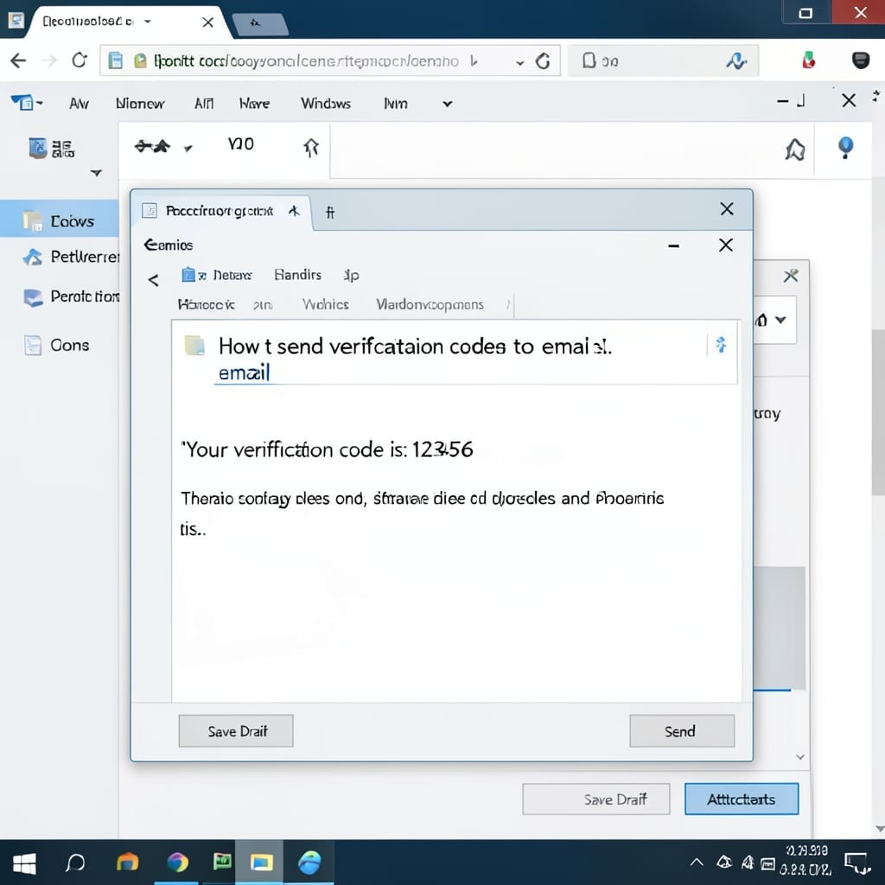Viewport: 885px width, 885px height.
Task: Click the browser reload icon
Action: point(80,60)
